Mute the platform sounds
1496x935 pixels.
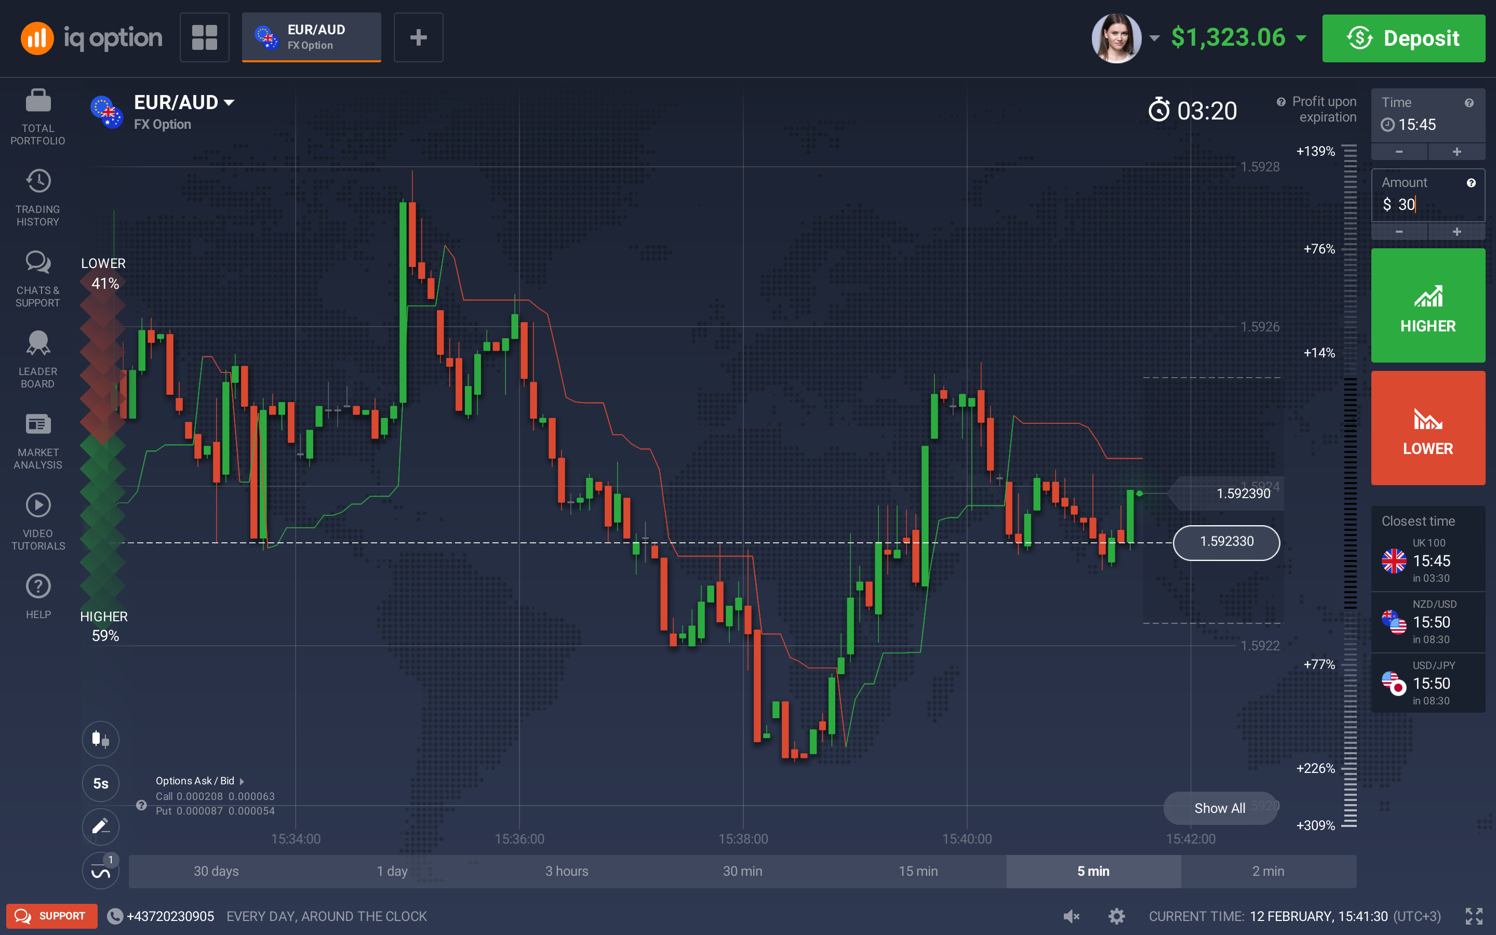[1071, 916]
